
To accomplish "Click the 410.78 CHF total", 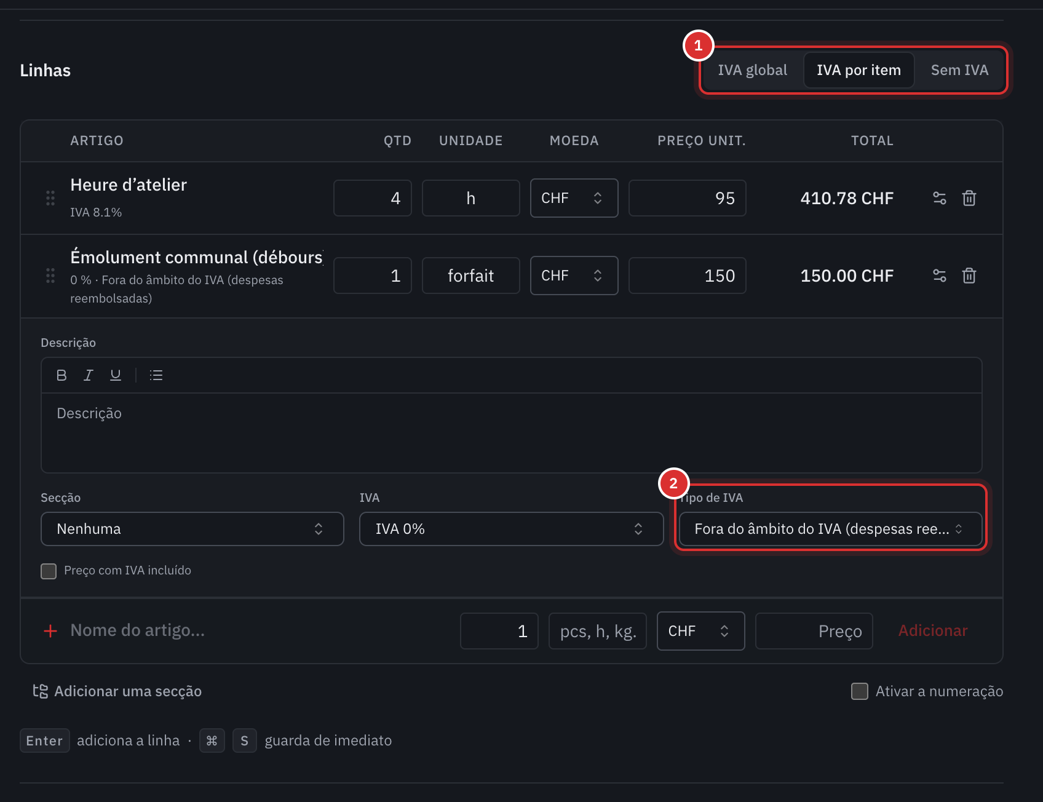I will click(847, 198).
